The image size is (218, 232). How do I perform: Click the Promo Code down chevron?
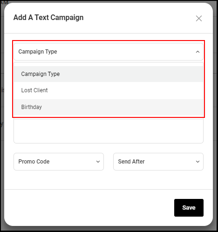(98, 162)
